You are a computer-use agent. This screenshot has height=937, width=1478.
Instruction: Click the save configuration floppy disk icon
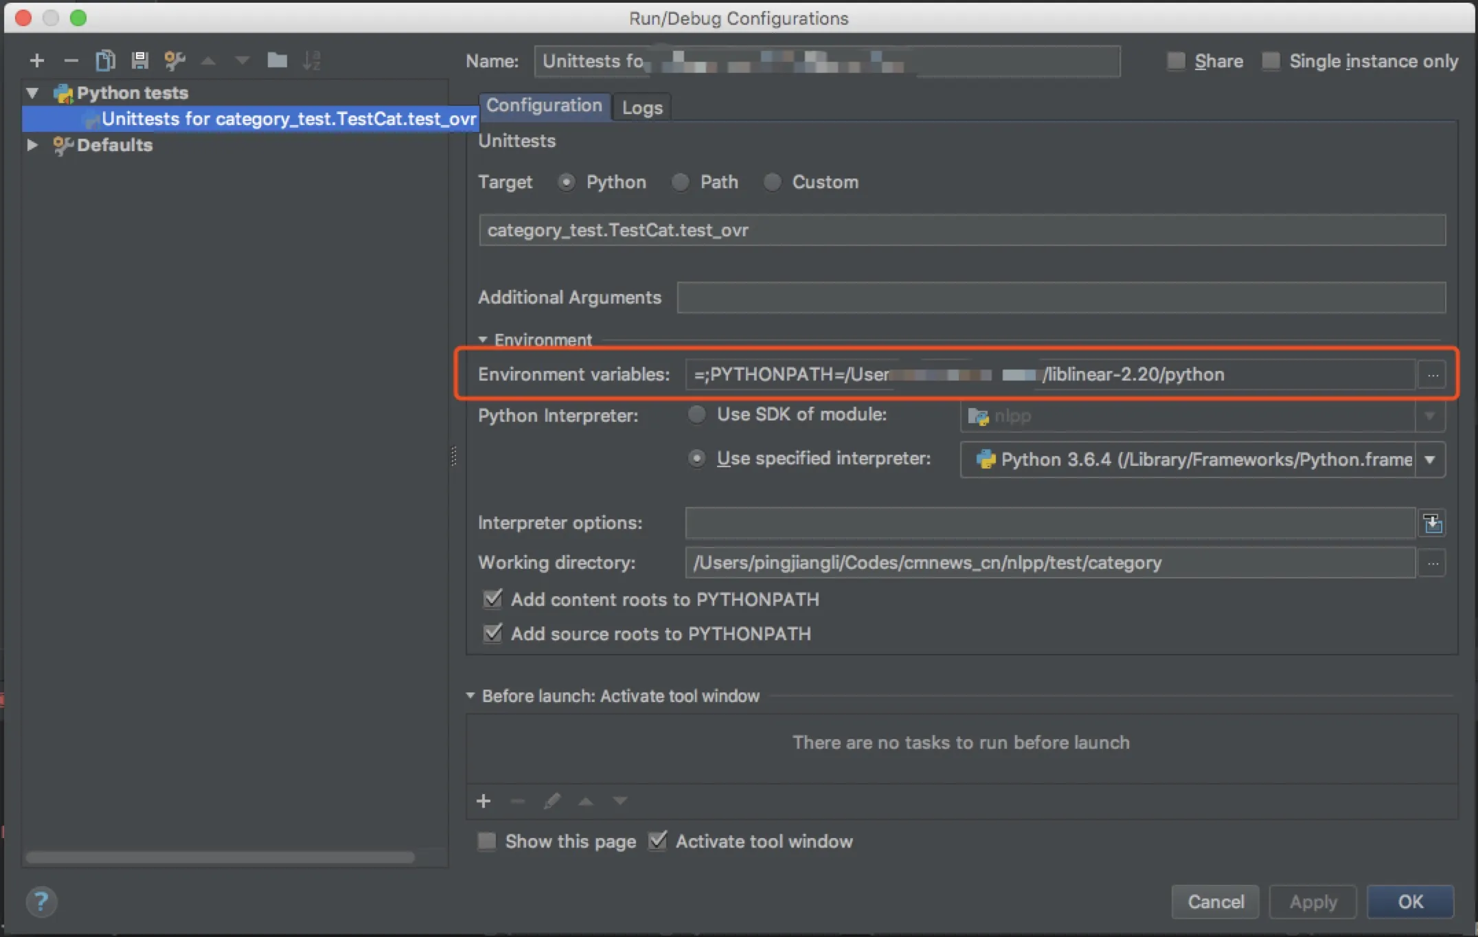(140, 61)
